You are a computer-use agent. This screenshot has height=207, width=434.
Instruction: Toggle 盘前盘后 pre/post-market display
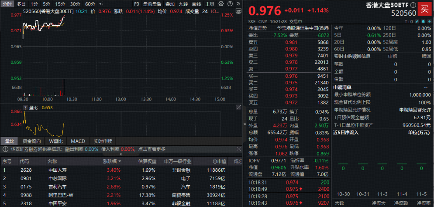(152, 4)
